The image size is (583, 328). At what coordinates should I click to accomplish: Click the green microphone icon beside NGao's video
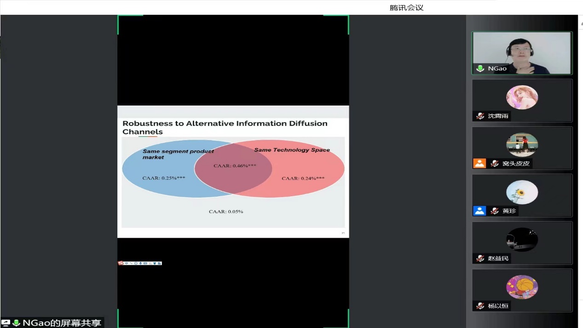[480, 69]
